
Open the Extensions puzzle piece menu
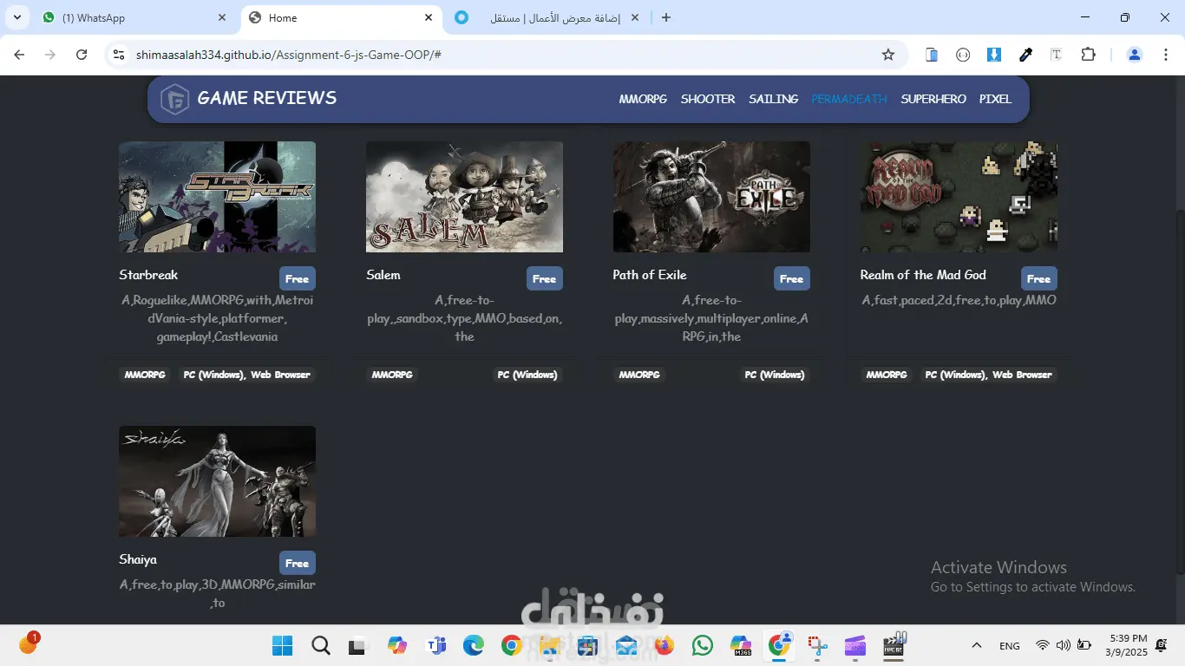pos(1088,55)
